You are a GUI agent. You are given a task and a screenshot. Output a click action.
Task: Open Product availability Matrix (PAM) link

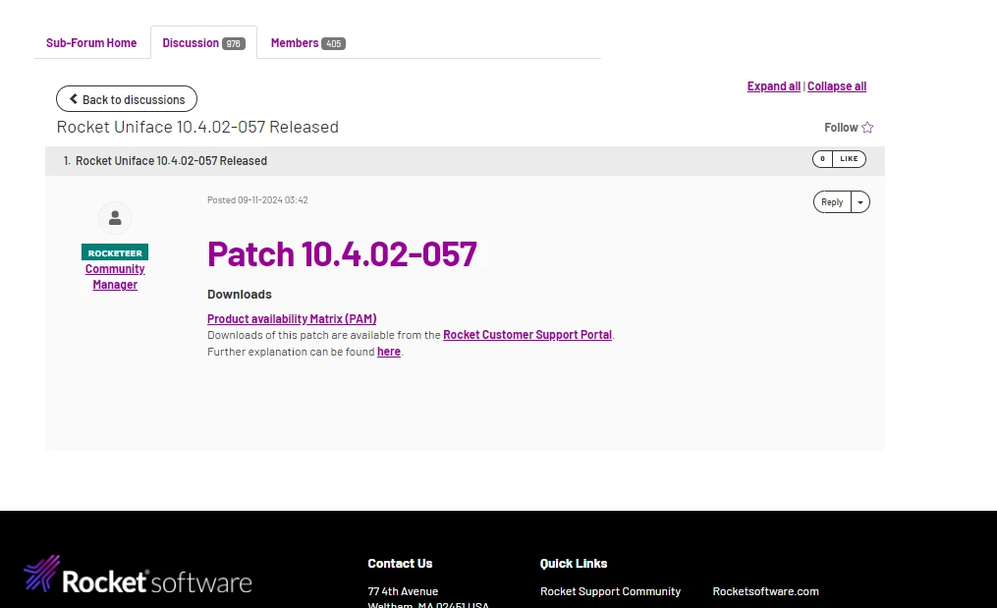(292, 318)
